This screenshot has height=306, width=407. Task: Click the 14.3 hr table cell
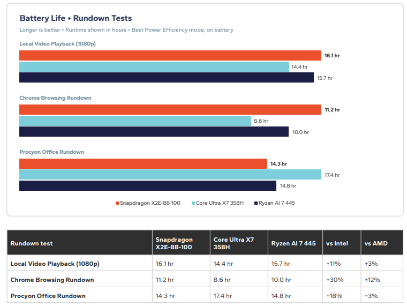[x=181, y=295]
